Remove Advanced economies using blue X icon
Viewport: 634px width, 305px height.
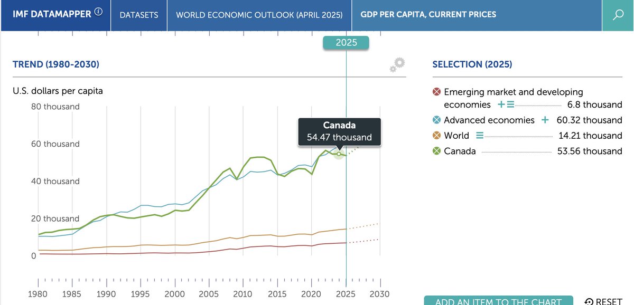pos(436,120)
